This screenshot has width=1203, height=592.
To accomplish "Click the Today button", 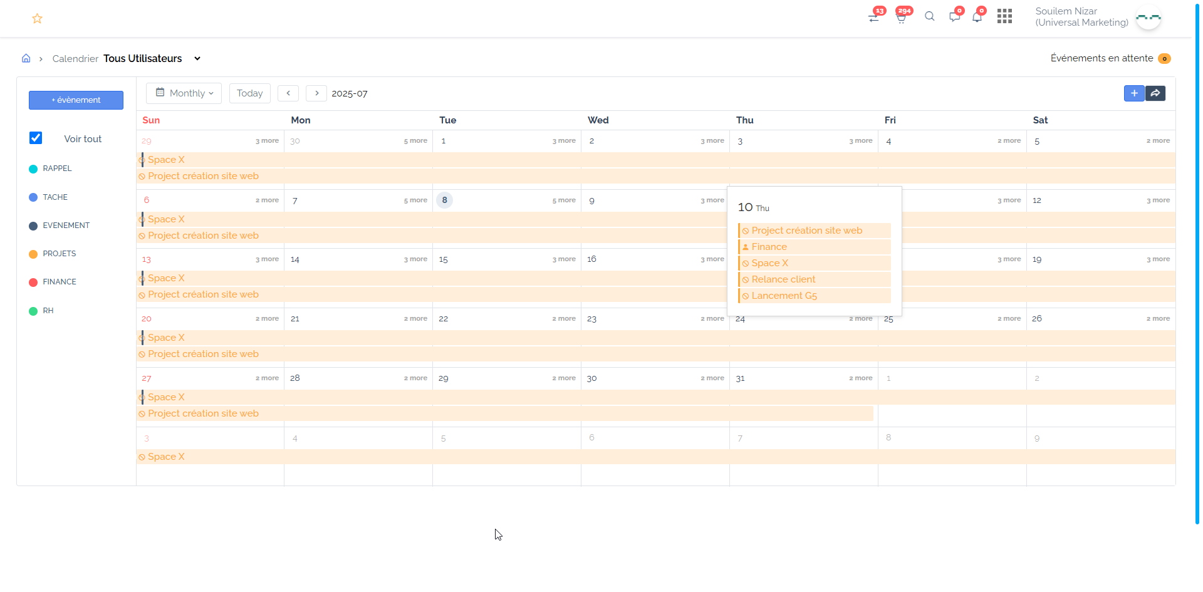I will pos(249,93).
